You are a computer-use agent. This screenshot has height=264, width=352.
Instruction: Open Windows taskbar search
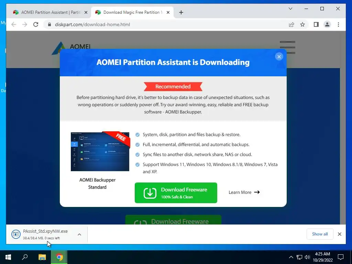click(25, 257)
